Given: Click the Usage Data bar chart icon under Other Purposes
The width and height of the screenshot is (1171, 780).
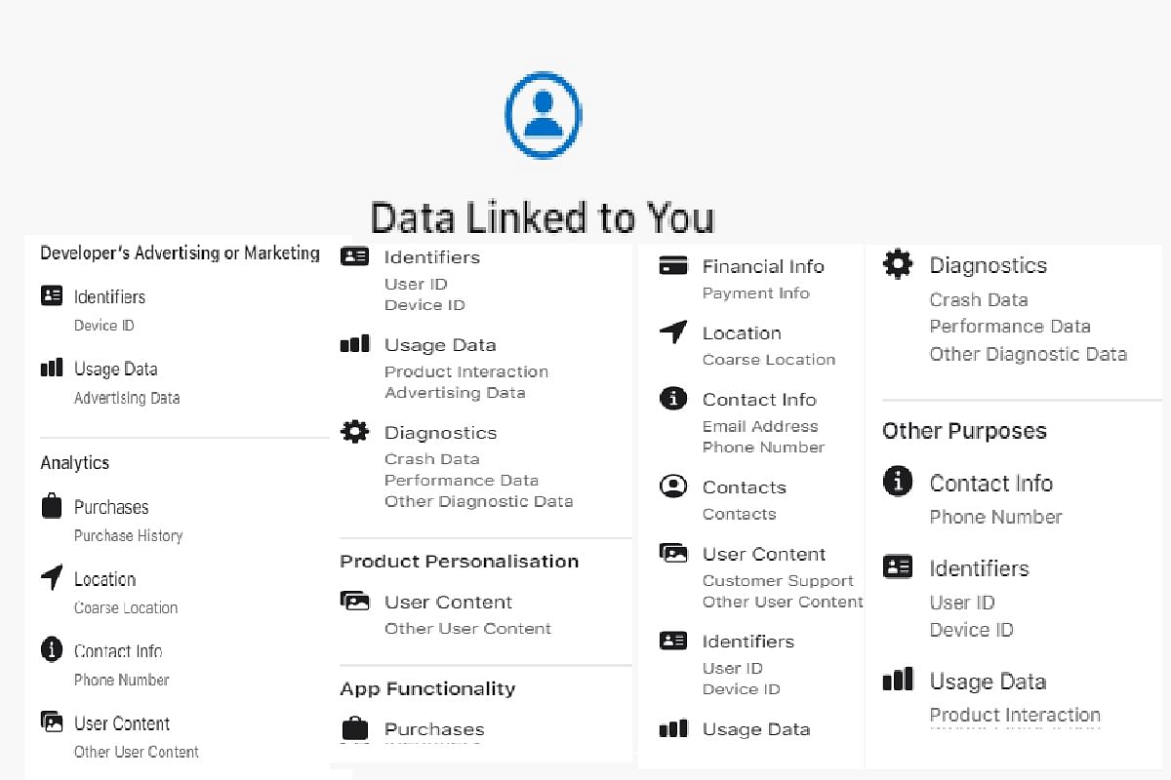Looking at the screenshot, I should pos(898,680).
